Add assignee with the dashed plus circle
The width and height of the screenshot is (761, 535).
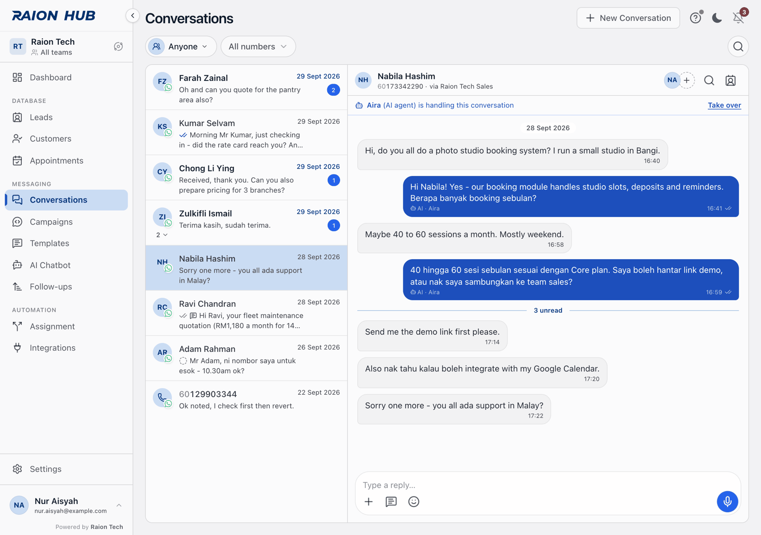click(686, 80)
